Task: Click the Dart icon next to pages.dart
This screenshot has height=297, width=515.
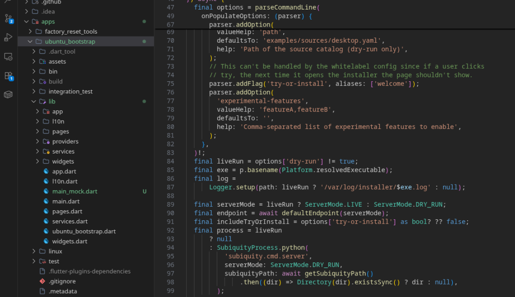Action: (x=46, y=211)
